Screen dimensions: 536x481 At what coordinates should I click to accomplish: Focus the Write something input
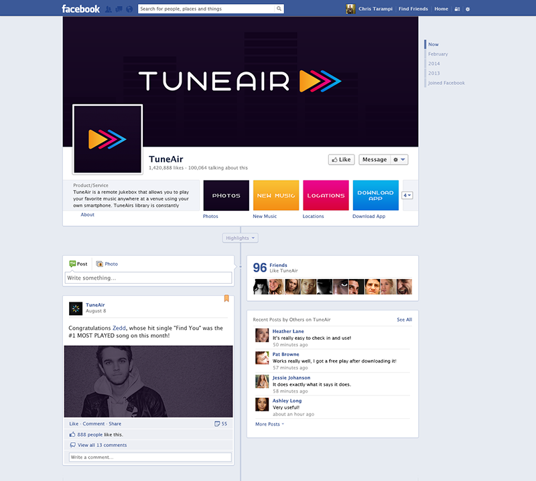coord(148,278)
